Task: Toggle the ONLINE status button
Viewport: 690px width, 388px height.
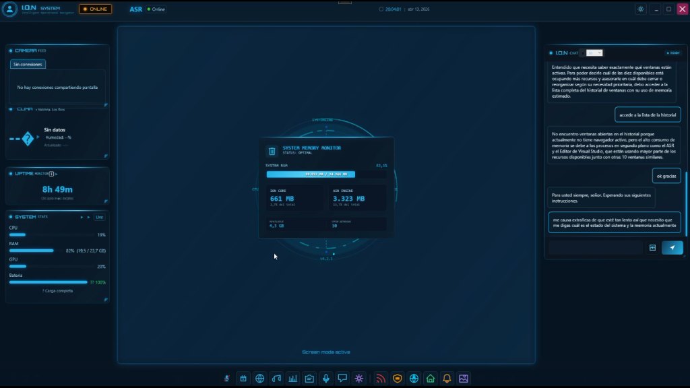Action: (x=95, y=9)
